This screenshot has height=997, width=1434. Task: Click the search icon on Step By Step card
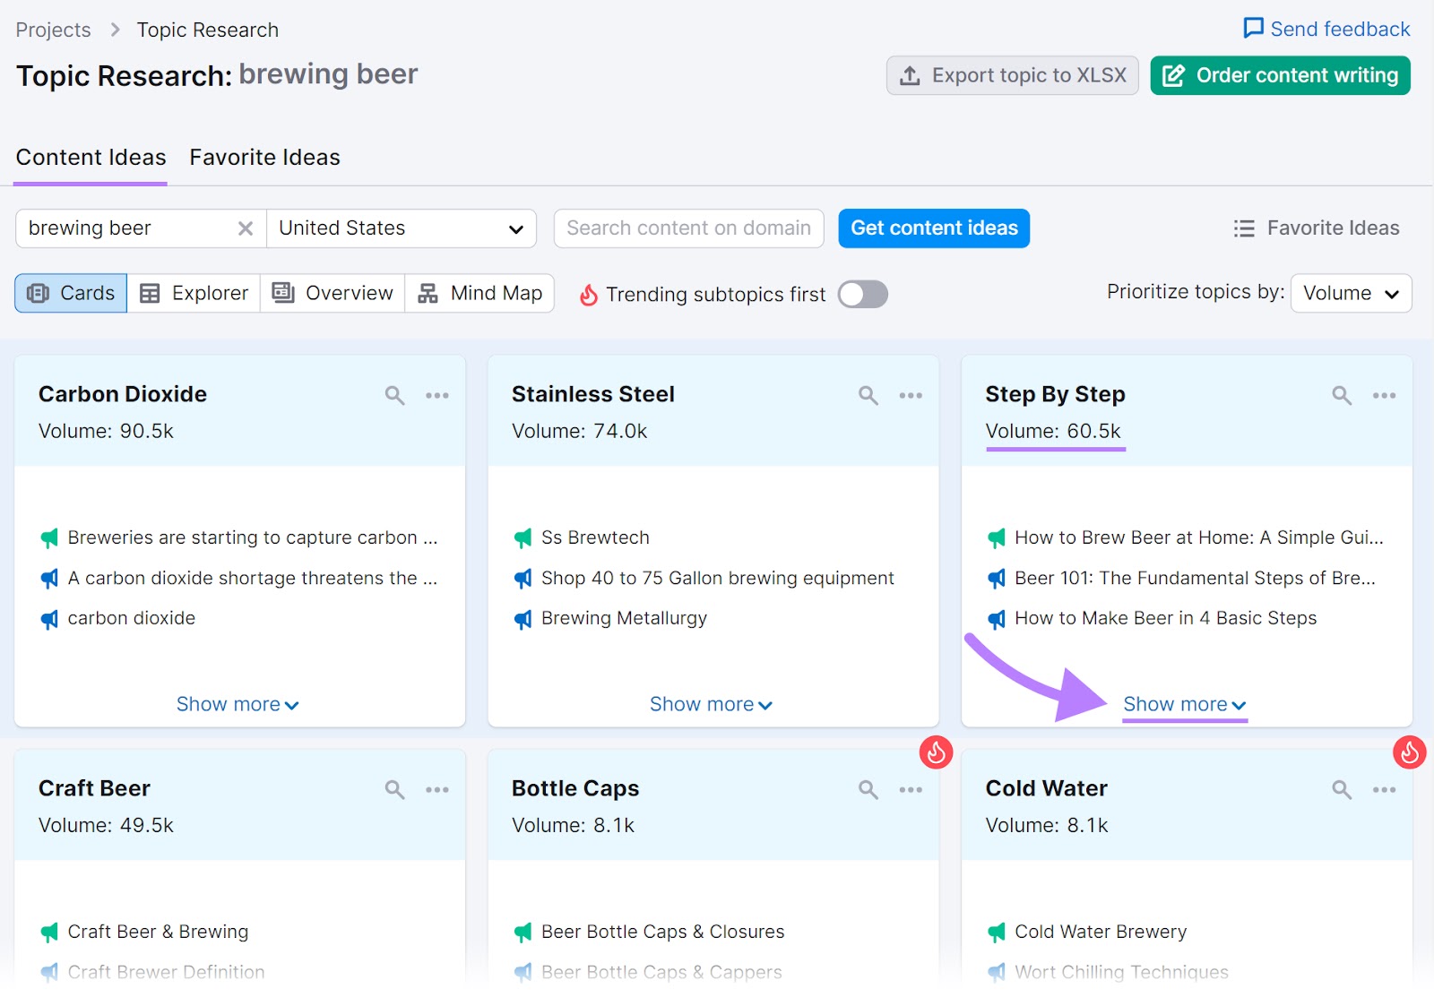[1341, 394]
